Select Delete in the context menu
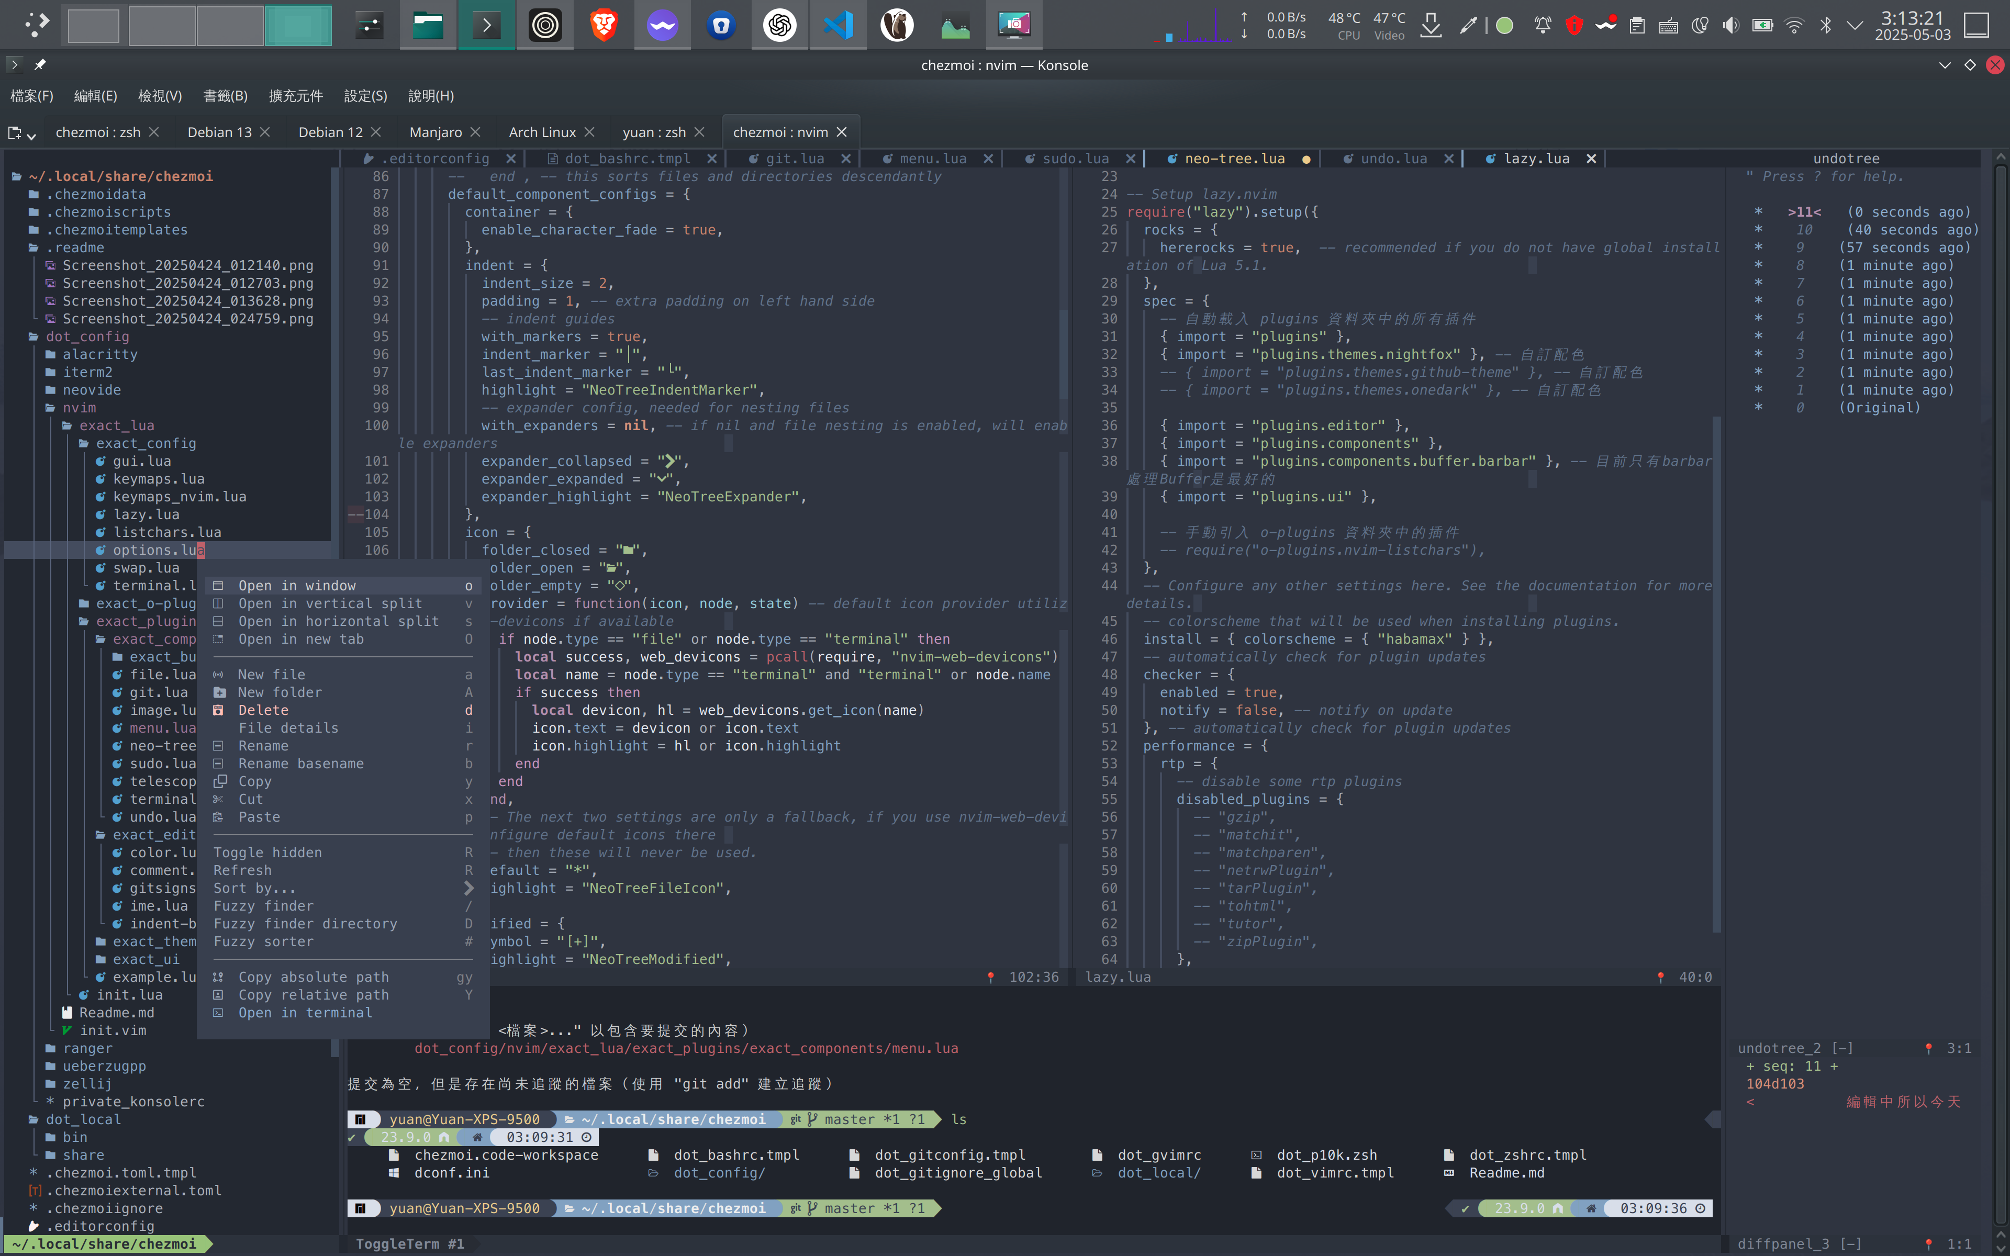 263,710
